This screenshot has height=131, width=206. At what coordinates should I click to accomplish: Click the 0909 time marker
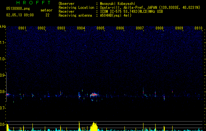click(x=179, y=28)
